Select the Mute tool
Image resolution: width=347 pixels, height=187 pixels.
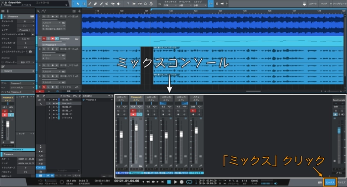pyautogui.click(x=107, y=3)
